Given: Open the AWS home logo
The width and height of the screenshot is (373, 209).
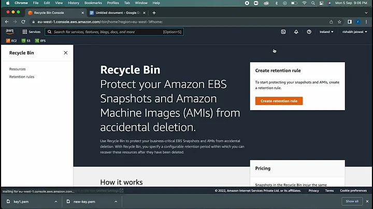Looking at the screenshot, I should tap(10, 32).
